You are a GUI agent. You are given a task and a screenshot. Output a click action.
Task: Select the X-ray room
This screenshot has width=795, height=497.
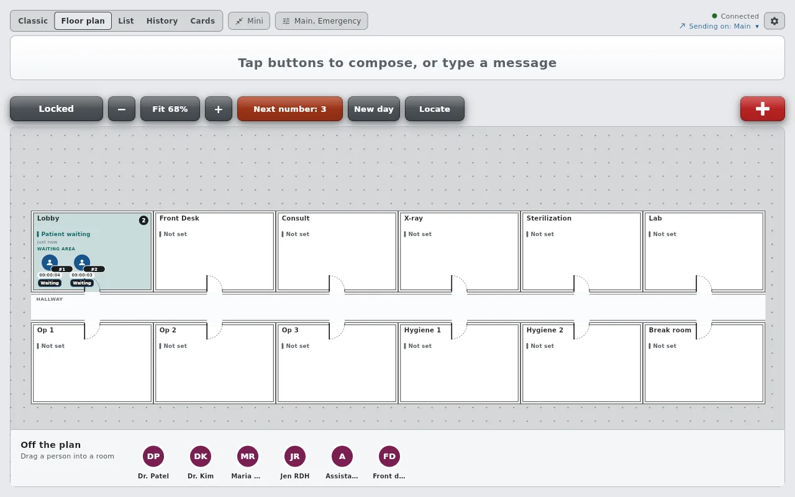click(x=459, y=252)
